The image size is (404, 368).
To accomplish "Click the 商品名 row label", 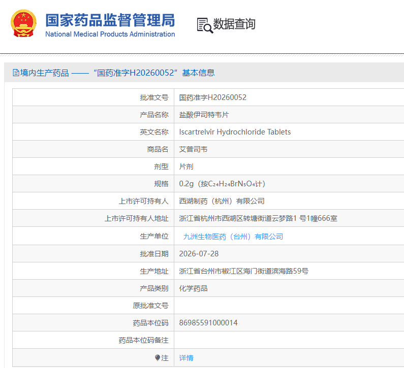I will coord(158,149).
